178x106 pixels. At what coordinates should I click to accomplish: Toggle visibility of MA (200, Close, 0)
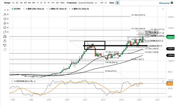26,9
